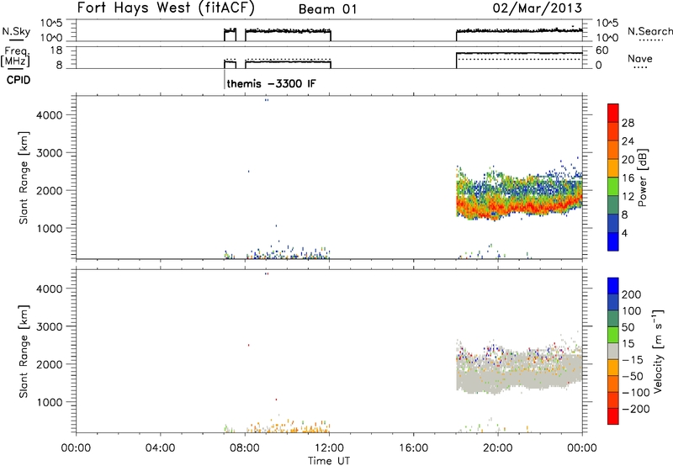This screenshot has width=673, height=466.
Task: Click the 'Nave' legend label
Action: [x=639, y=58]
